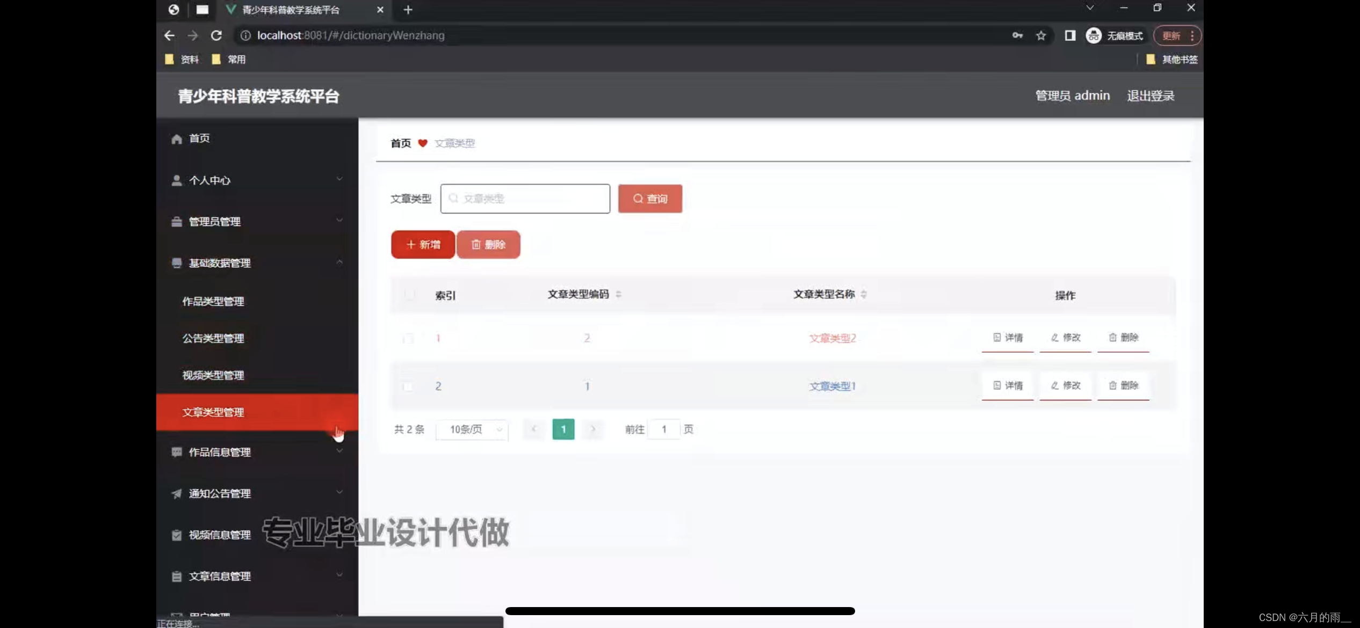1360x628 pixels.
Task: Click 删除 for 文章类型2 row
Action: [1123, 338]
